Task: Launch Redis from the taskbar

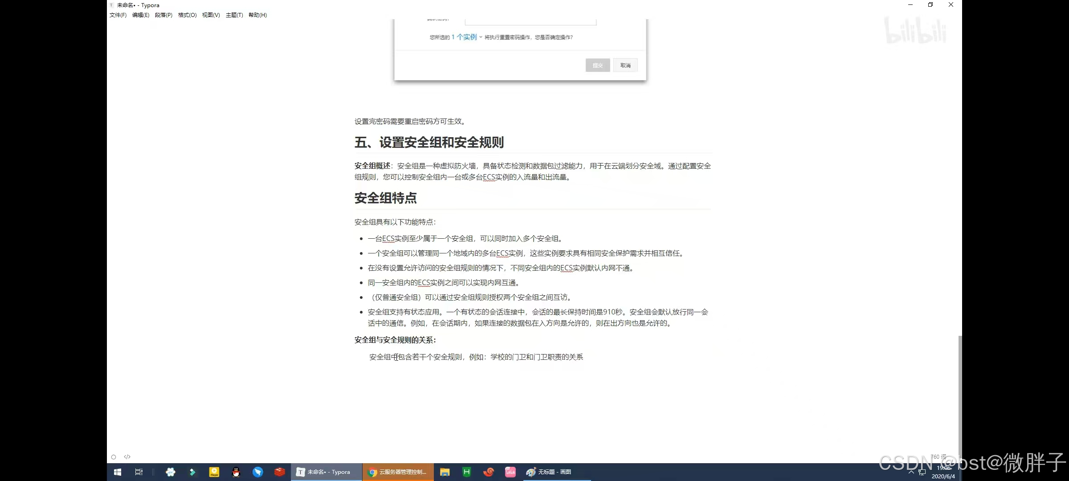Action: tap(280, 472)
